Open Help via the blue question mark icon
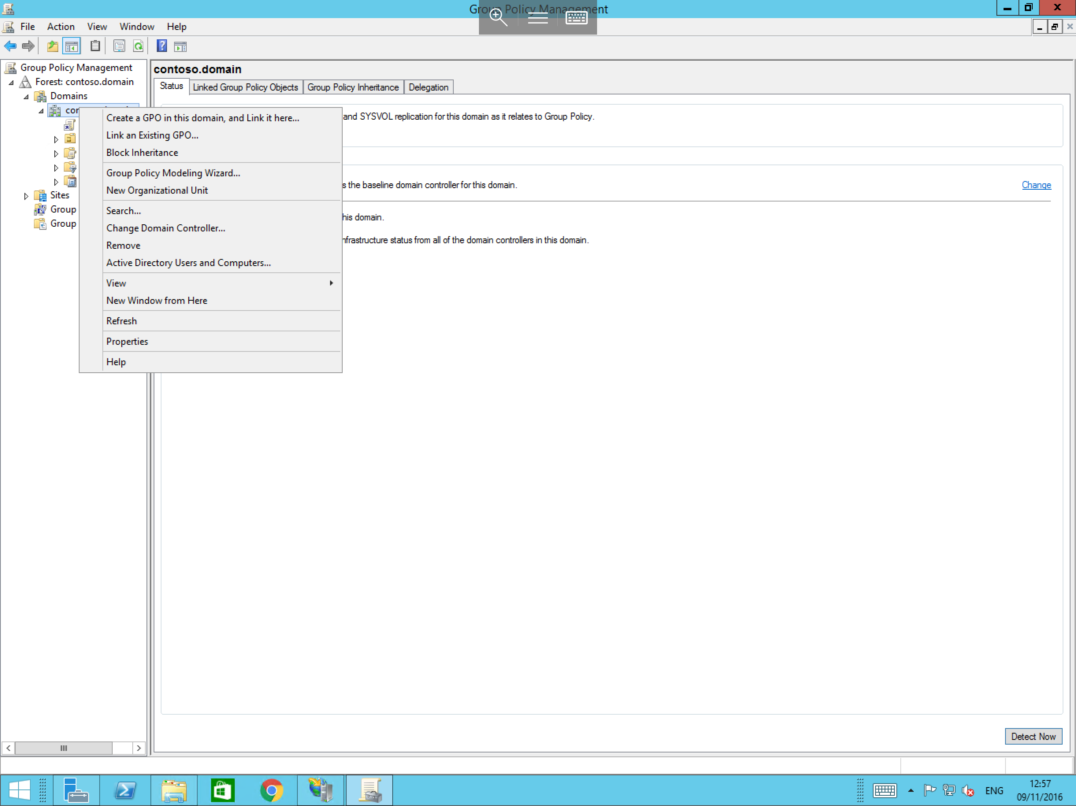This screenshot has height=806, width=1076. (162, 46)
